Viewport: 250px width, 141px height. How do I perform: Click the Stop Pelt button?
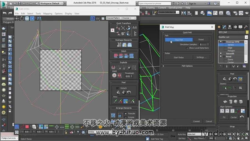click(x=179, y=40)
